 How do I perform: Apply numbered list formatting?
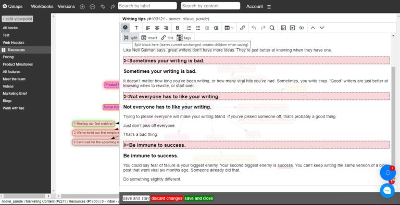[x=189, y=28]
